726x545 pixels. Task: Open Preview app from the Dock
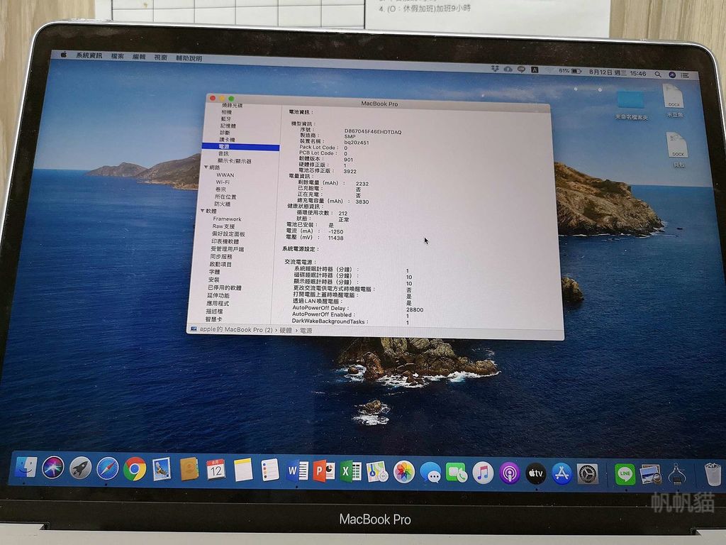[650, 475]
